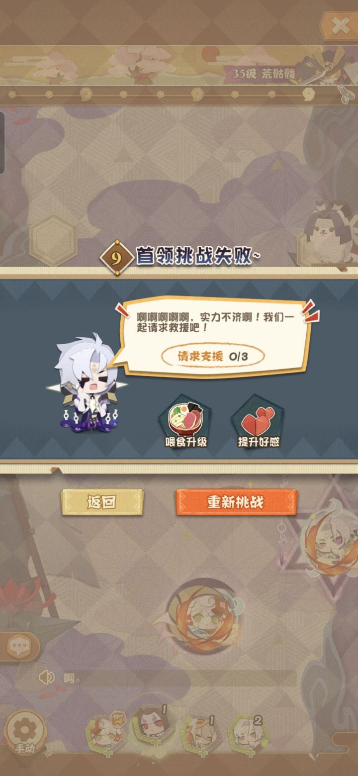Open the chat bubble icon
The width and height of the screenshot is (358, 776).
pyautogui.click(x=19, y=646)
